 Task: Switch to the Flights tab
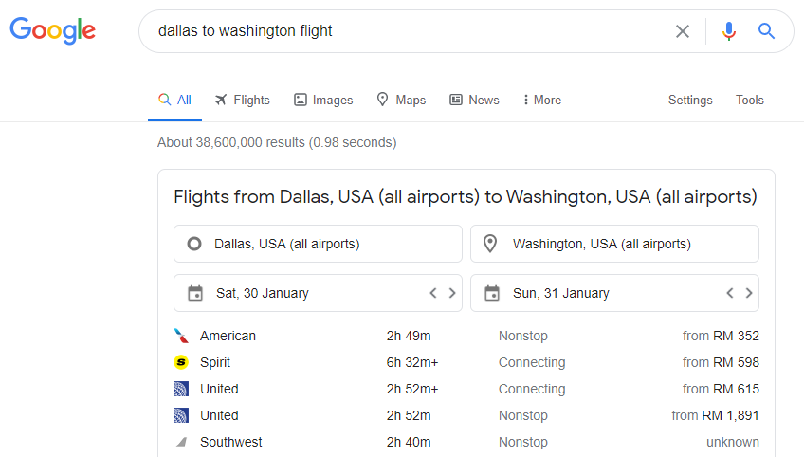[x=242, y=100]
